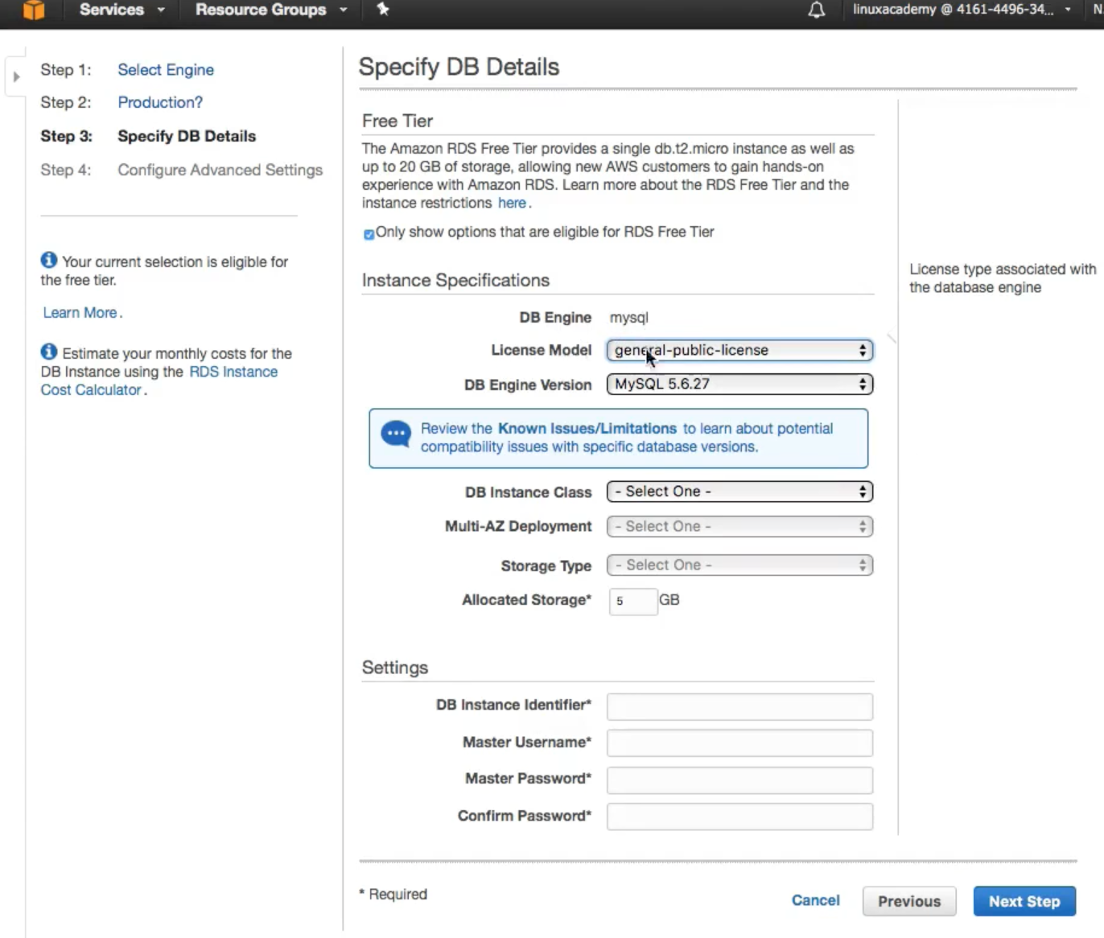Click the pin shortcut star icon

[x=383, y=10]
